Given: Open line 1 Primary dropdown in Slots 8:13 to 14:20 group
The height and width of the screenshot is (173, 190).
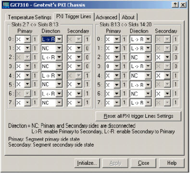Looking at the screenshot, I should click(x=113, y=48).
